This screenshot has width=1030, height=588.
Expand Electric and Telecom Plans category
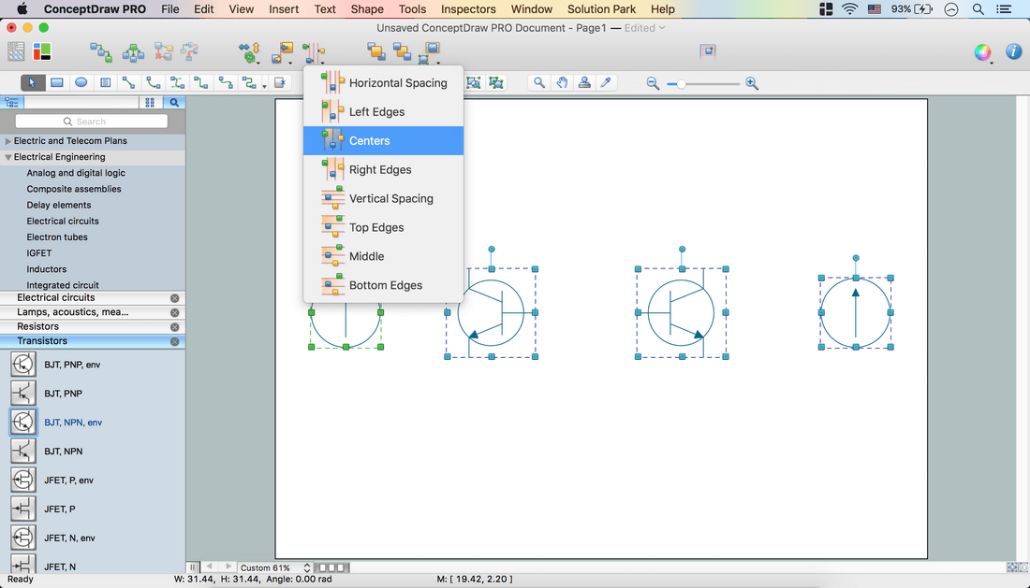[8, 141]
